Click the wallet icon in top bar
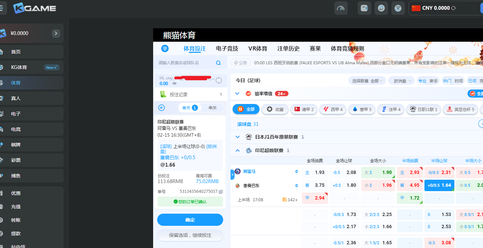The height and width of the screenshot is (248, 483). click(x=364, y=8)
